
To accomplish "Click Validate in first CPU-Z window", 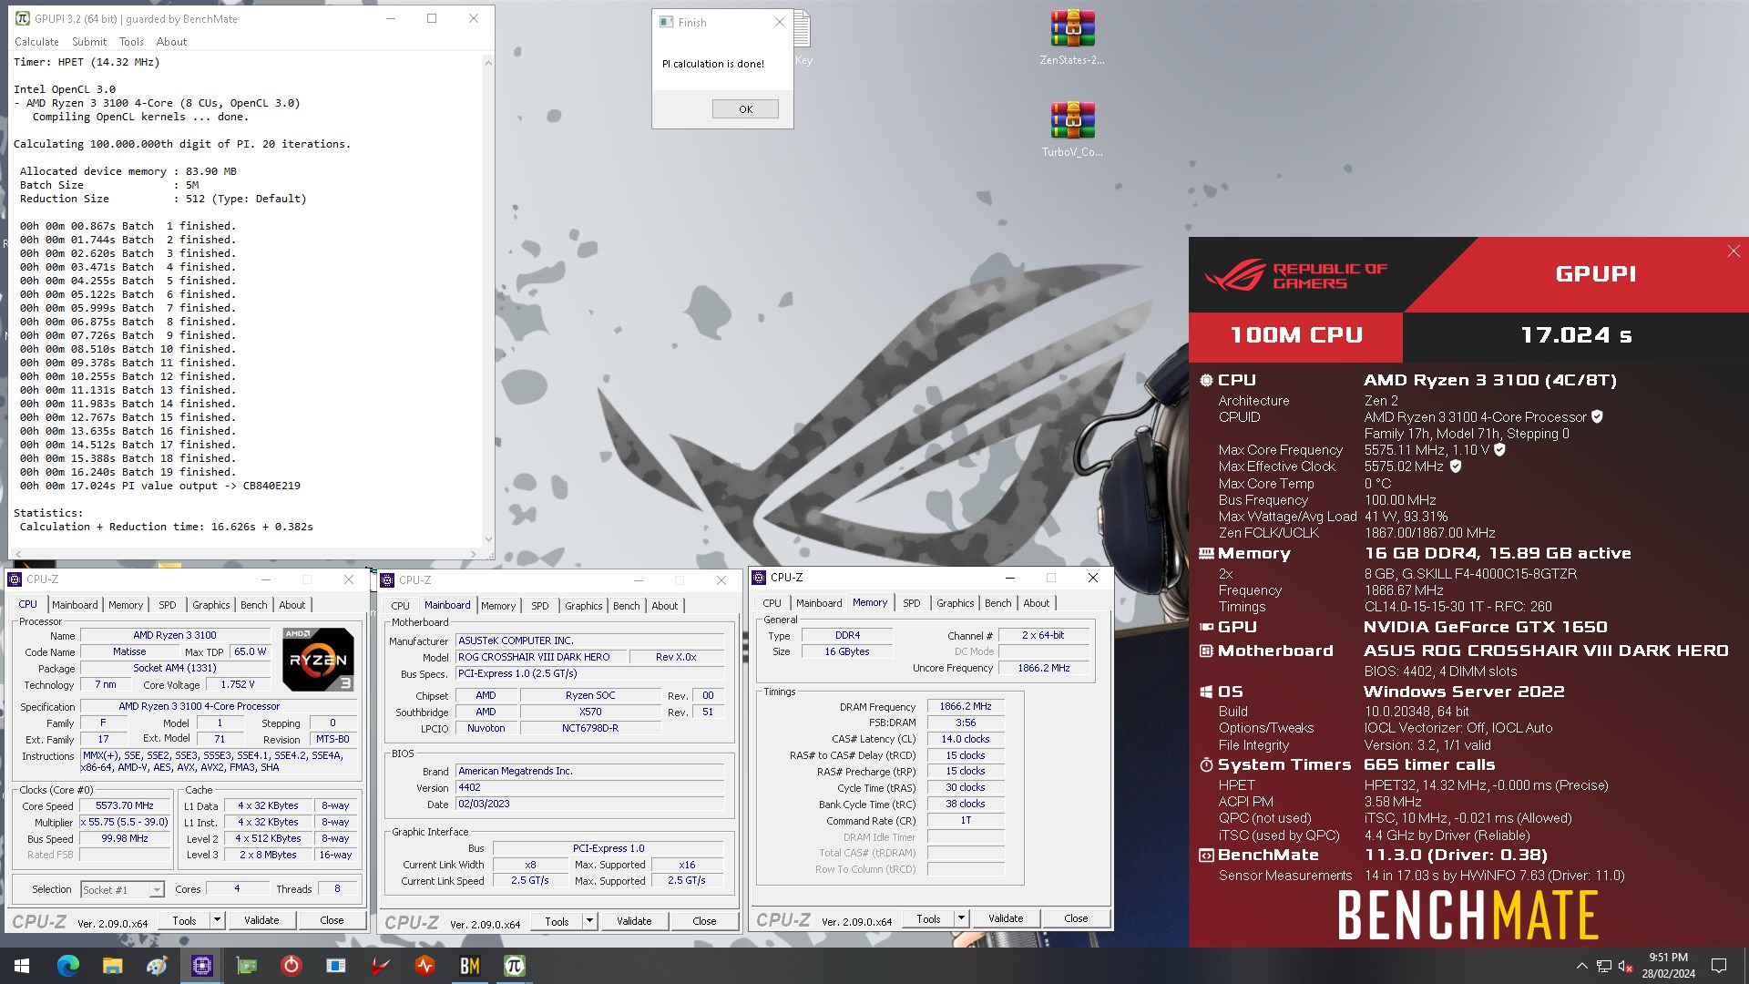I will click(261, 921).
